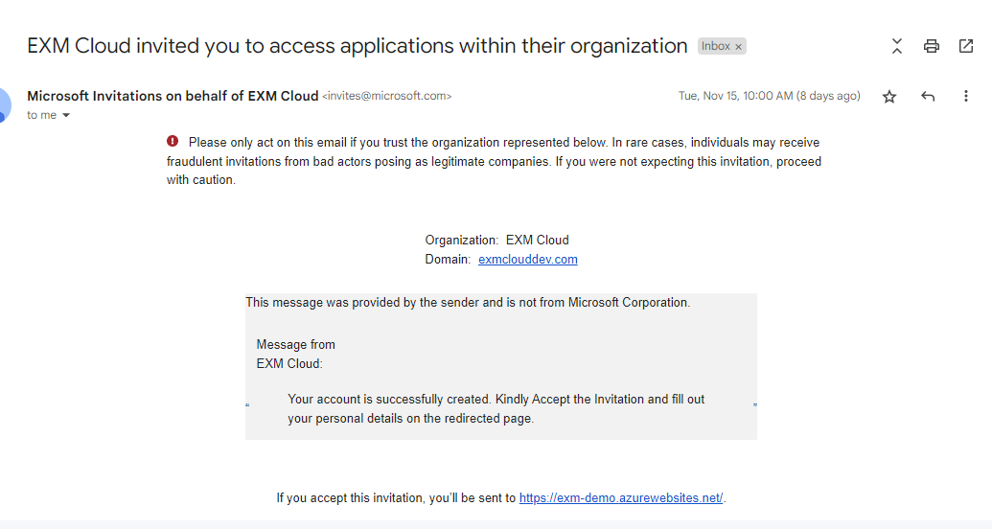
Task: Open the exmclouddev.com domain link
Action: 528,260
